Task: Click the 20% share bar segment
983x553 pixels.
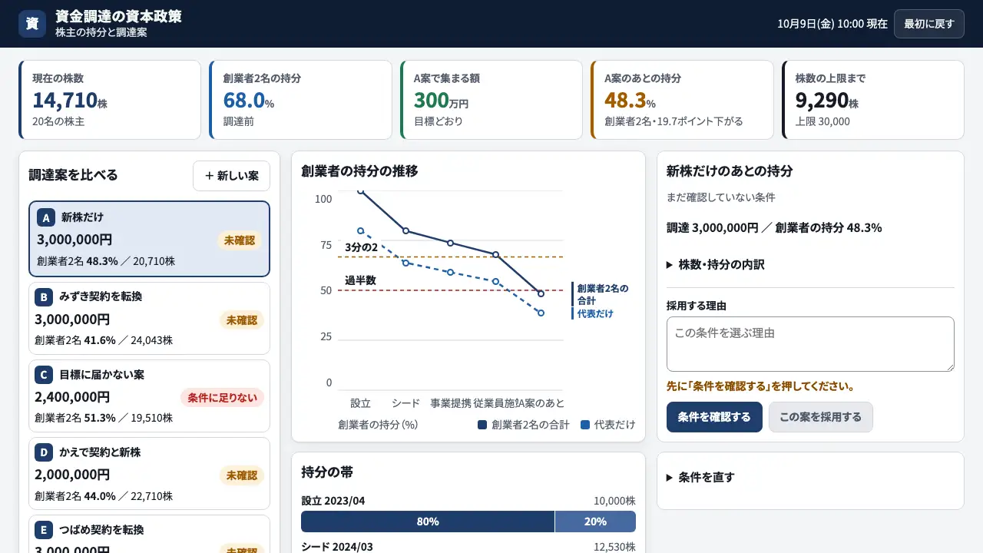Action: 595,522
